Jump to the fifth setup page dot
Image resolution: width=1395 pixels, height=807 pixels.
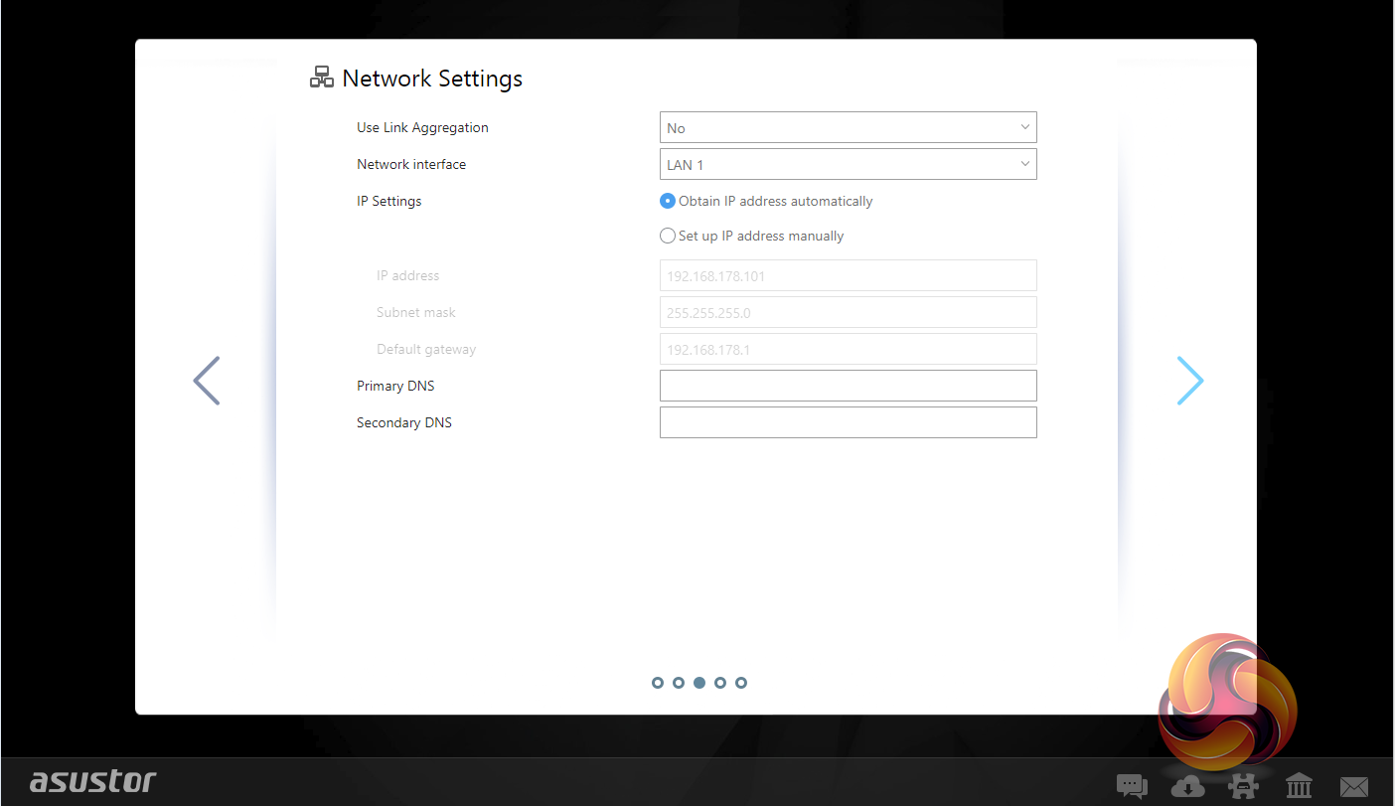coord(741,683)
